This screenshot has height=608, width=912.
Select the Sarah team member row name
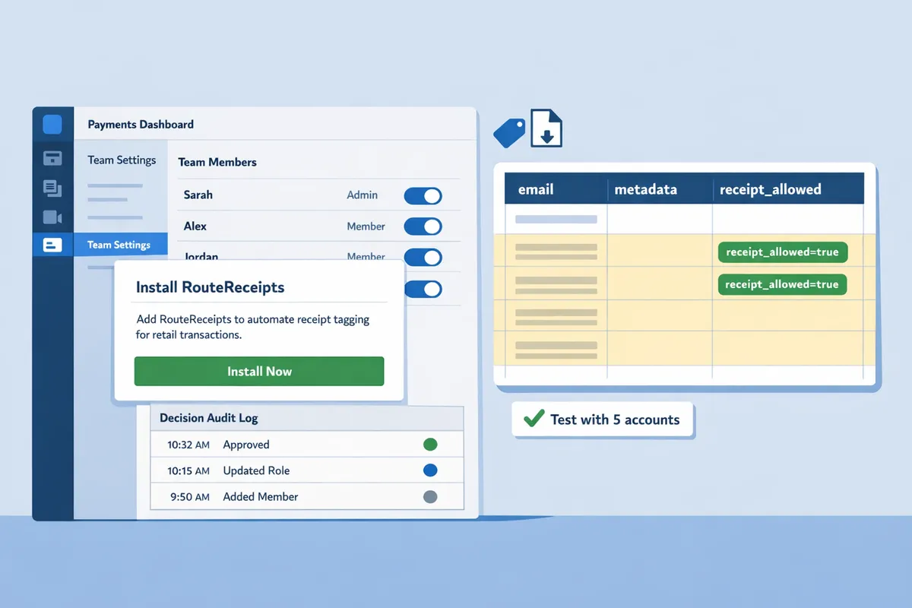point(198,195)
